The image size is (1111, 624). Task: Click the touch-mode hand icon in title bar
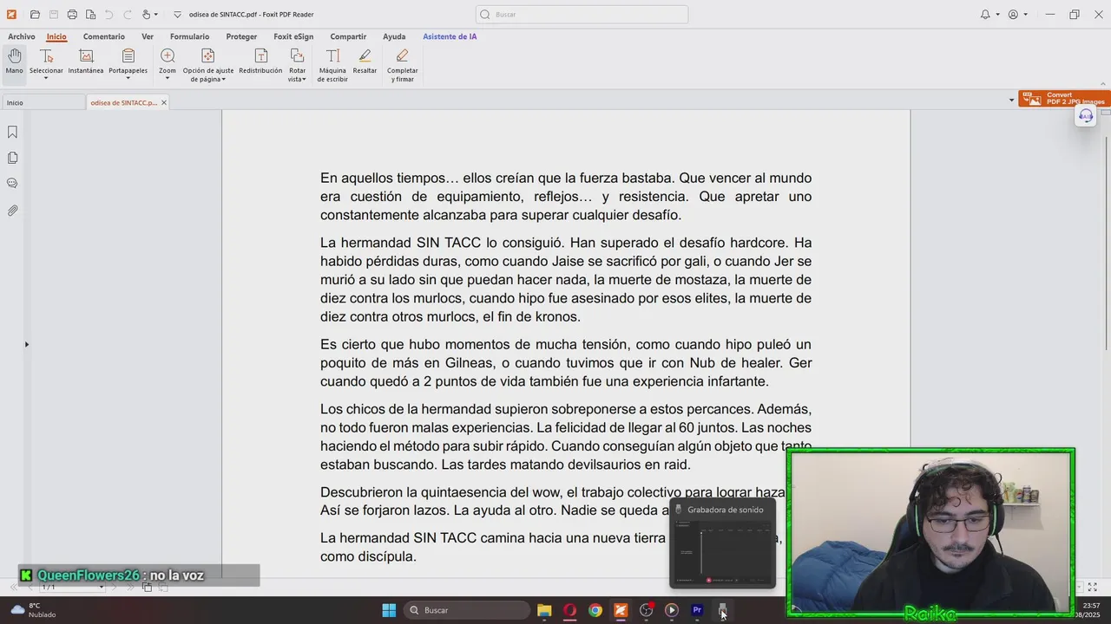(x=147, y=15)
